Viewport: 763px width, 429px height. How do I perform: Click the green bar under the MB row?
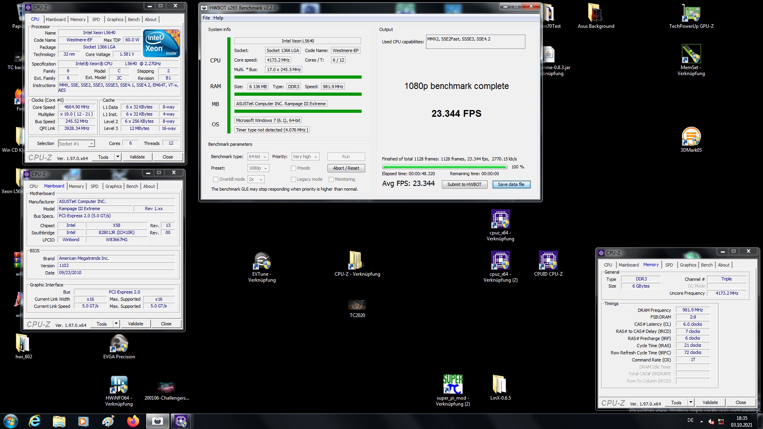click(298, 111)
